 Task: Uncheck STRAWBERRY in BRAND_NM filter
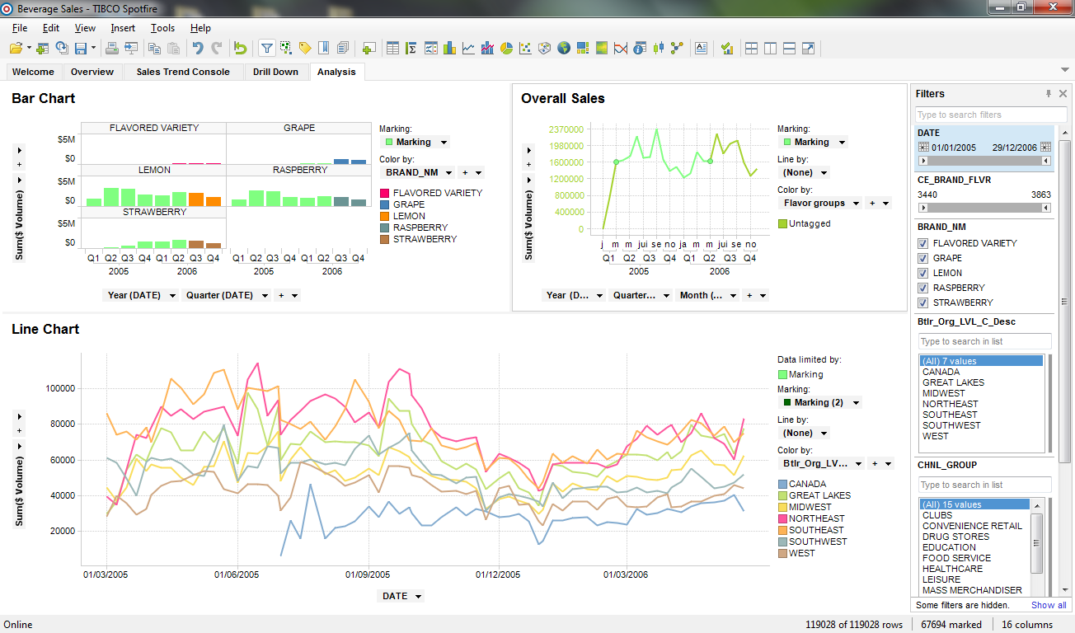tap(922, 302)
